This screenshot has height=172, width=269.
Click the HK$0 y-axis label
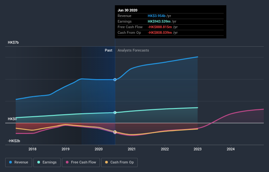point(12,119)
